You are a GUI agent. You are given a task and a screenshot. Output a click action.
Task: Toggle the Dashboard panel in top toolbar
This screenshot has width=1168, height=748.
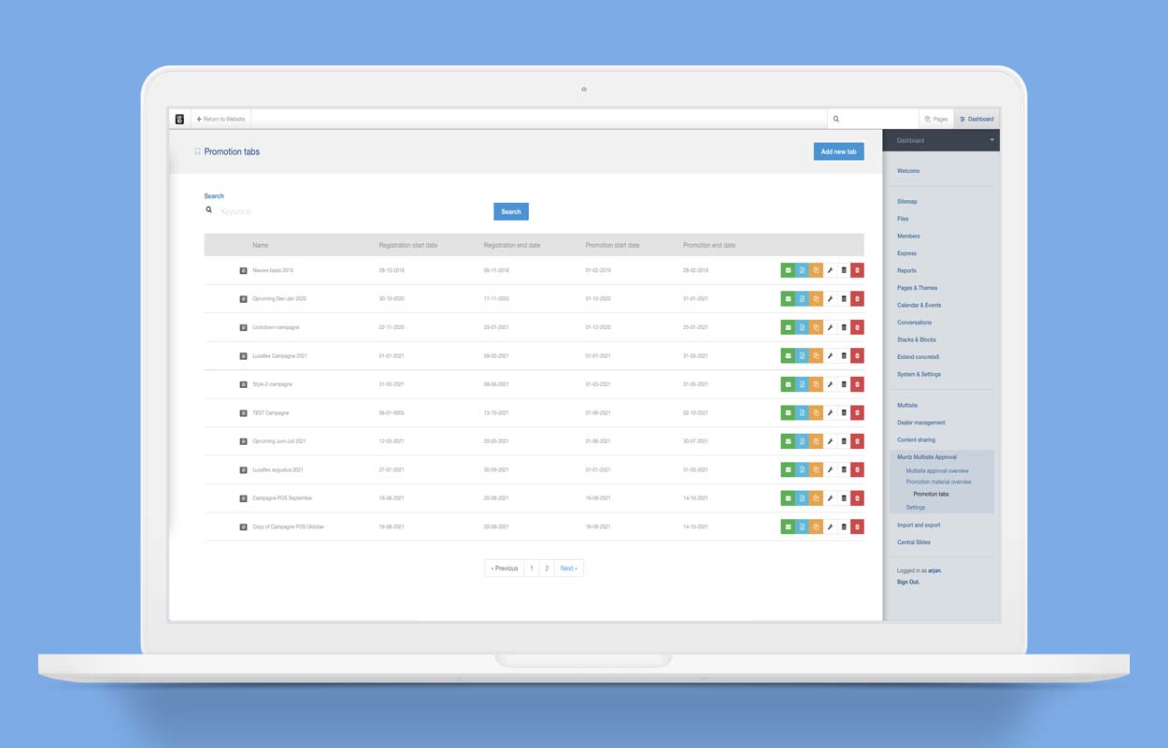(x=976, y=119)
